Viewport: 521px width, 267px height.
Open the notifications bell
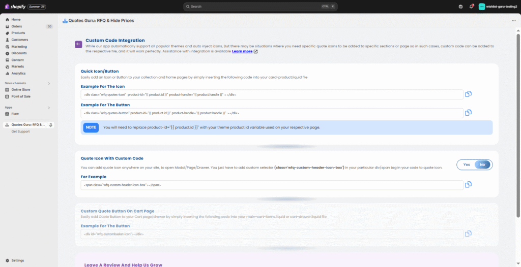[471, 7]
